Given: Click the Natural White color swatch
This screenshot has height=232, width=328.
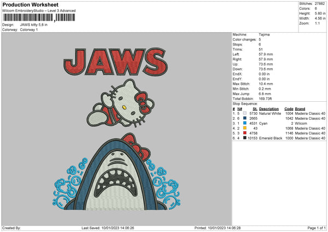Looking at the screenshot, I should [245, 113].
